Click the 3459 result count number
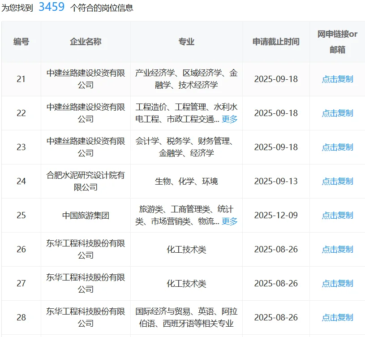Viewport: 365px width, 337px height. pos(52,7)
